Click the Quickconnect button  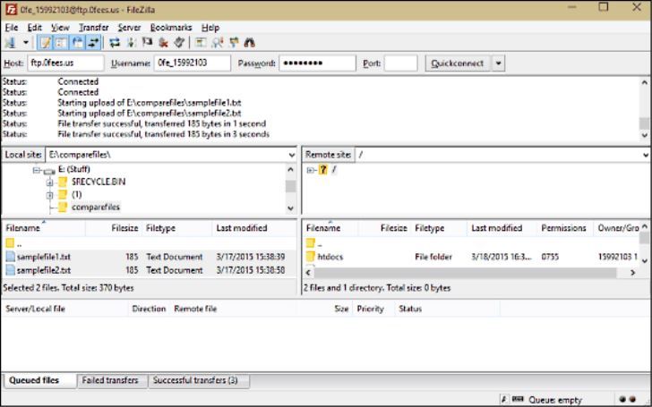(x=458, y=64)
